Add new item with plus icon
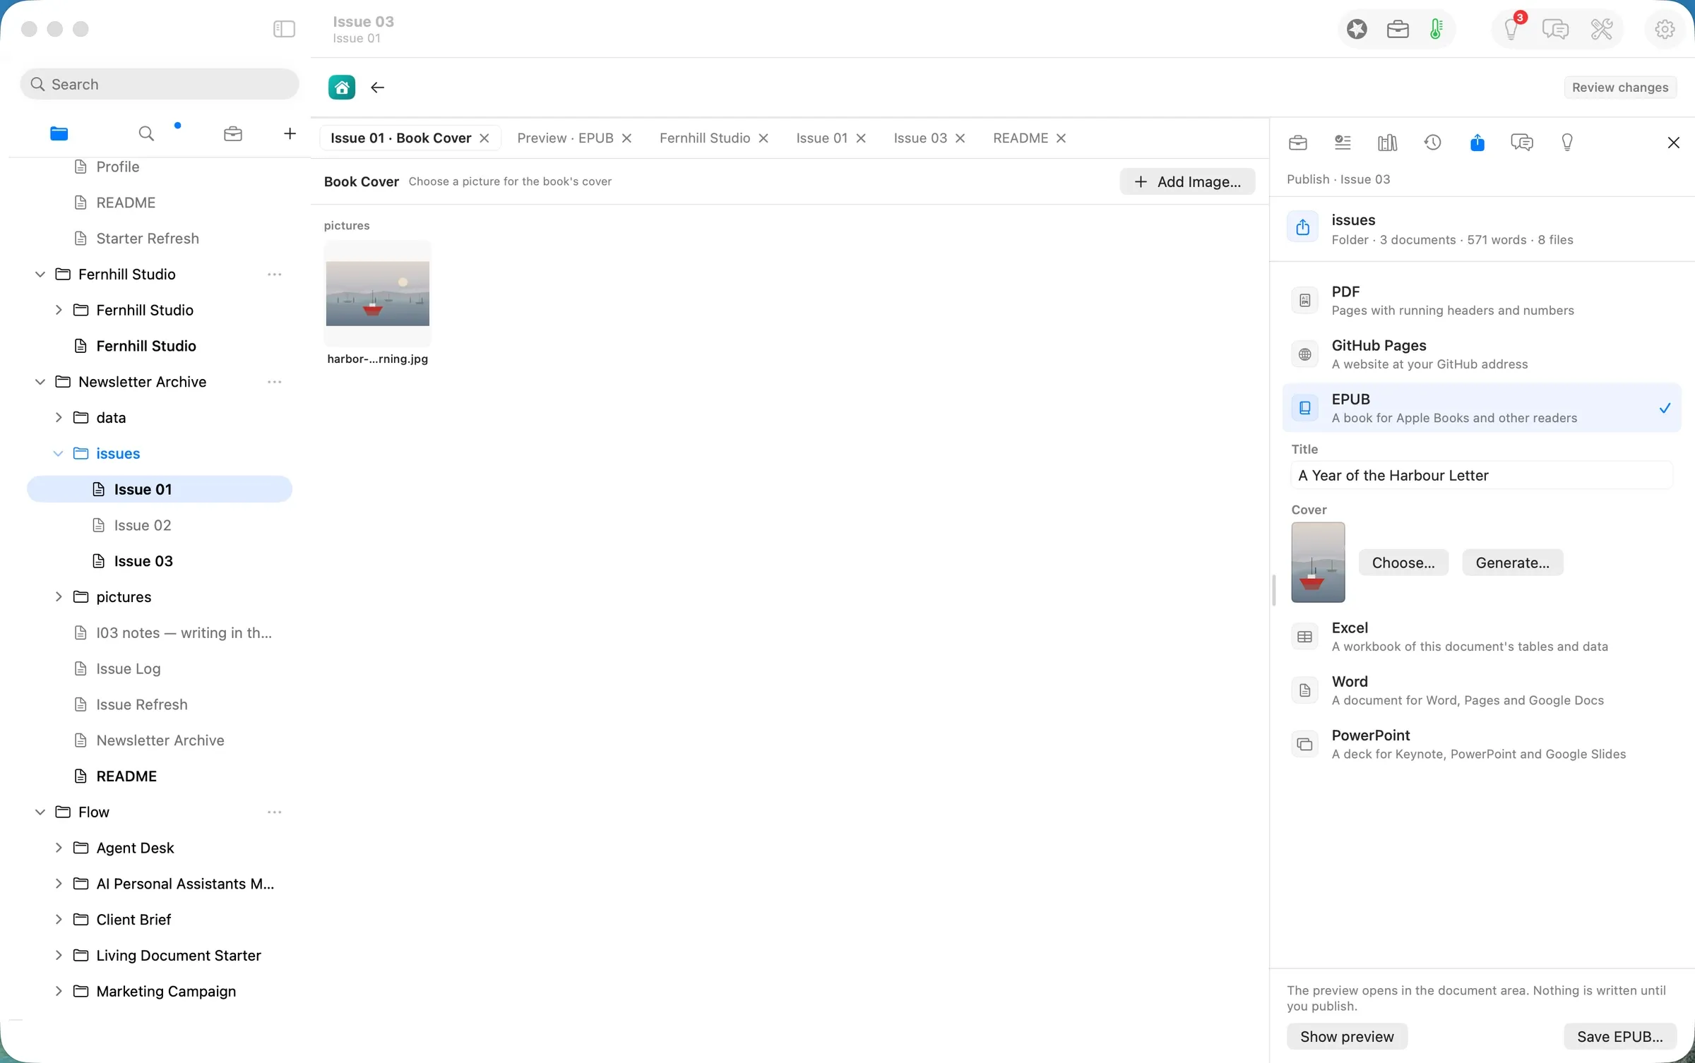 tap(290, 133)
